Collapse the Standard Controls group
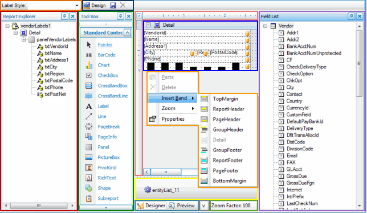This screenshot has height=213, width=367. 127,32
